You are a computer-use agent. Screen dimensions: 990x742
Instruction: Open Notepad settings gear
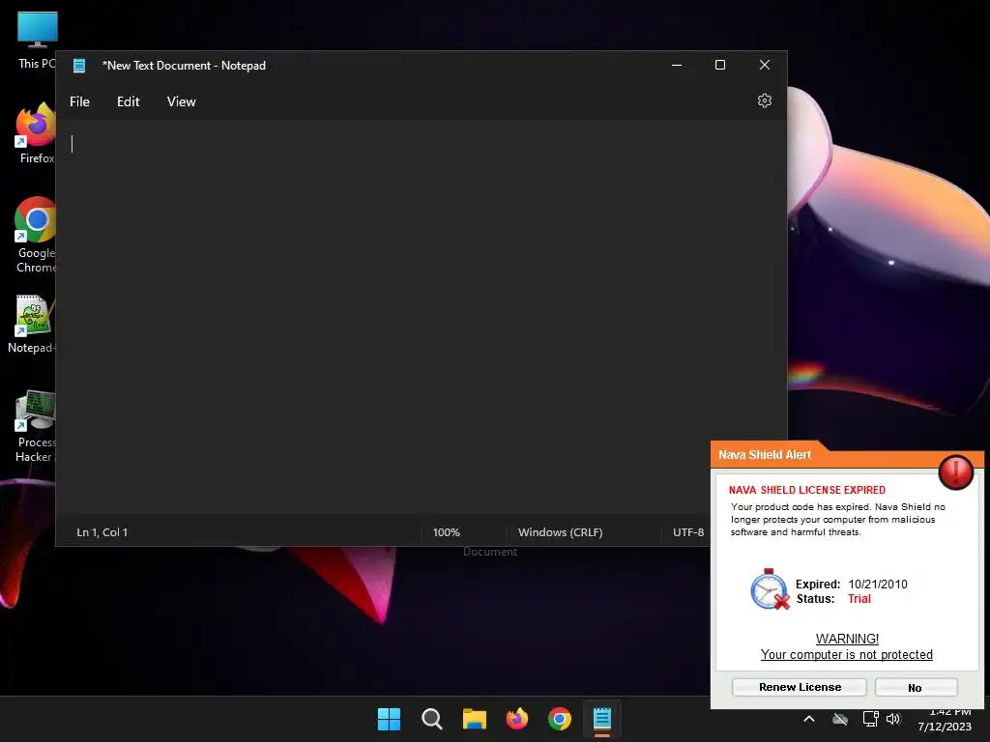[x=765, y=100]
